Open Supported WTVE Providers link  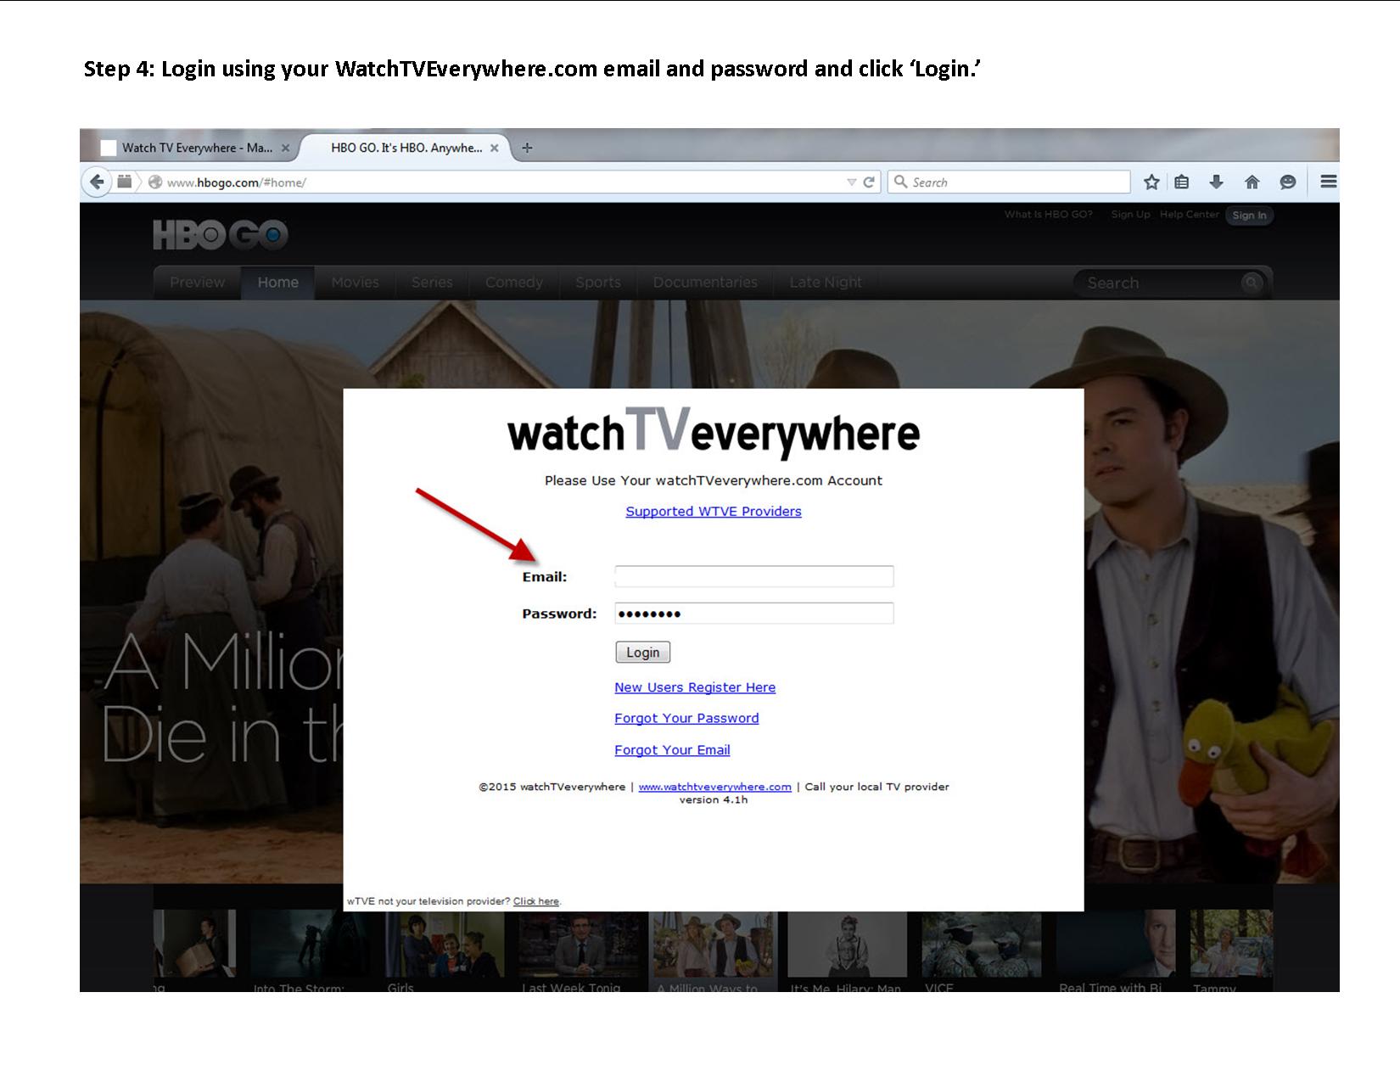pyautogui.click(x=713, y=511)
